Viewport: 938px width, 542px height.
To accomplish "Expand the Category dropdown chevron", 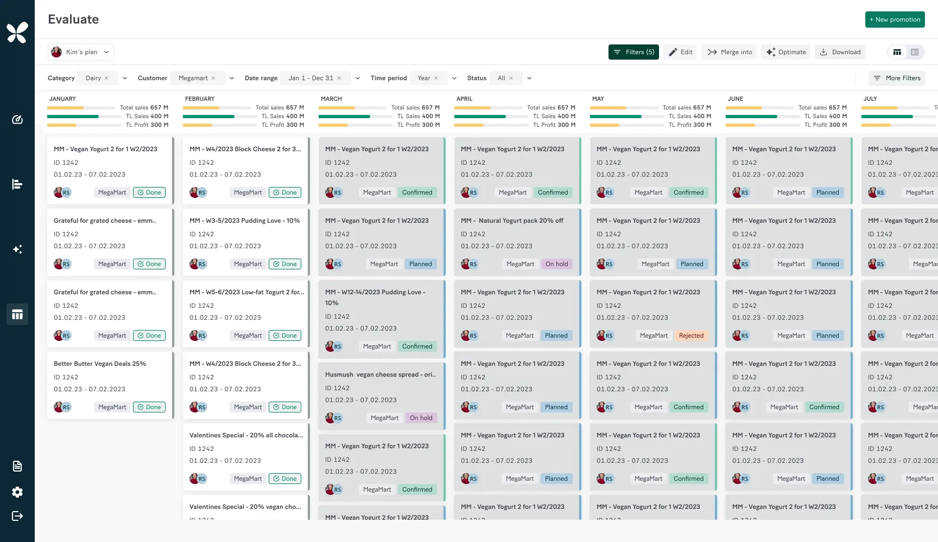I will click(x=125, y=78).
